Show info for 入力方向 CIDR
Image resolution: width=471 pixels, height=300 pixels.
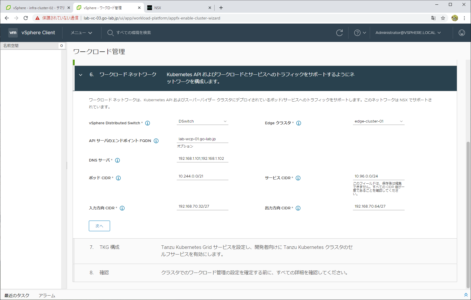[122, 208]
